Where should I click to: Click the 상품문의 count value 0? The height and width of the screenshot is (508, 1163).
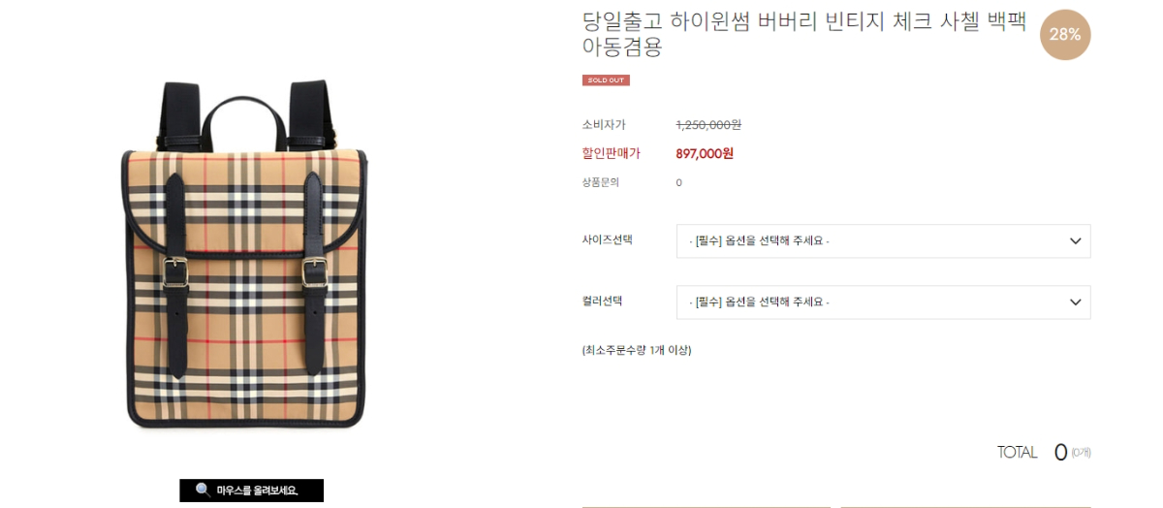[x=679, y=182]
